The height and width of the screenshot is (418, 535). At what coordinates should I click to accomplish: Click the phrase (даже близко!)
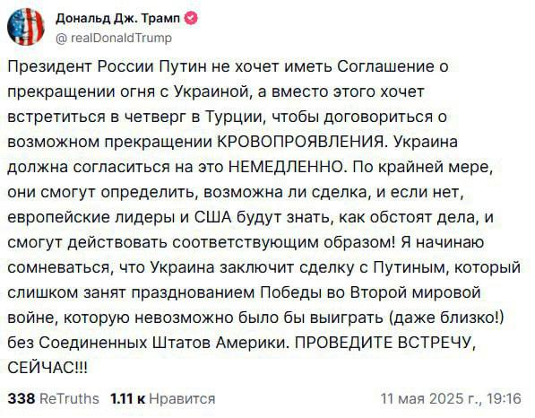coord(446,318)
